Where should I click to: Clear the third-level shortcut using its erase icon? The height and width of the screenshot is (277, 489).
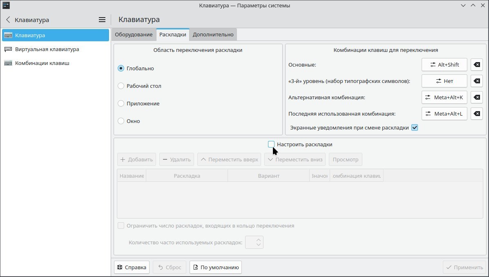476,81
